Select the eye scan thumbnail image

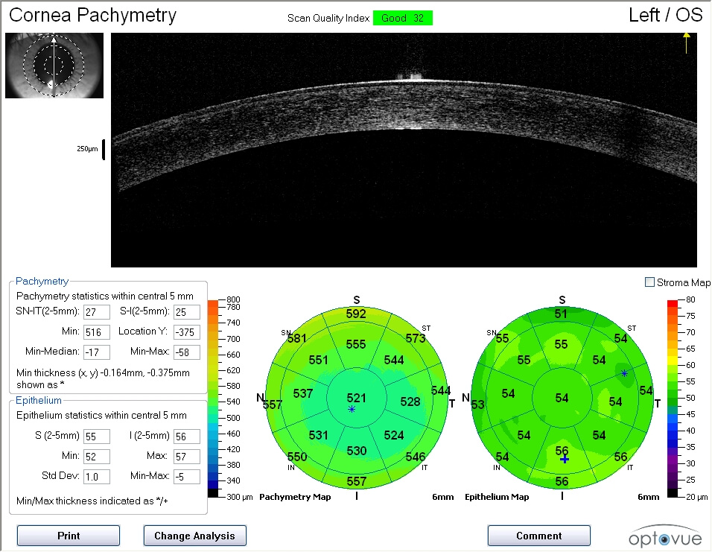[x=54, y=66]
